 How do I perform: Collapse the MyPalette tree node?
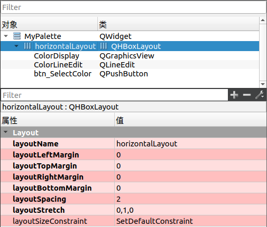point(6,36)
